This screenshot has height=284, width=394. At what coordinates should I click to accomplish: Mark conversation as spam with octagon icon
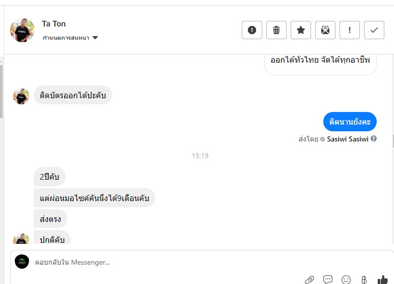(252, 30)
